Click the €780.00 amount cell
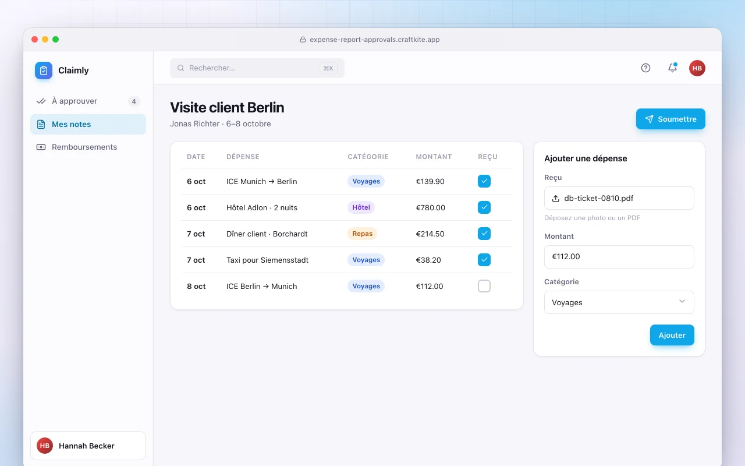Image resolution: width=745 pixels, height=466 pixels. 431,207
